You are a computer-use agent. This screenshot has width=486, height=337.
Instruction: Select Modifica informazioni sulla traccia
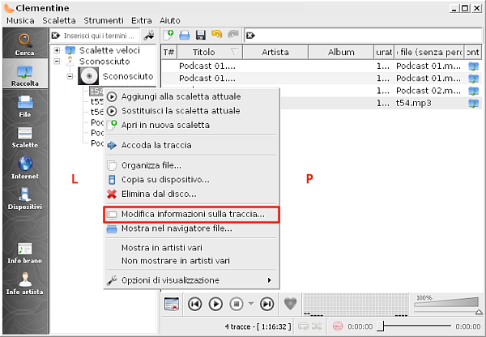[x=192, y=214]
